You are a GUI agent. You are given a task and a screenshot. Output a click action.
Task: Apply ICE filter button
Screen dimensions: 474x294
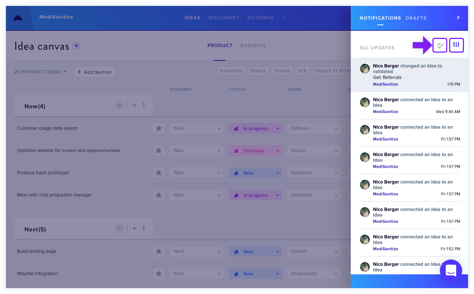[303, 71]
